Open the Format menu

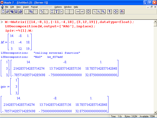(x=34, y=7)
